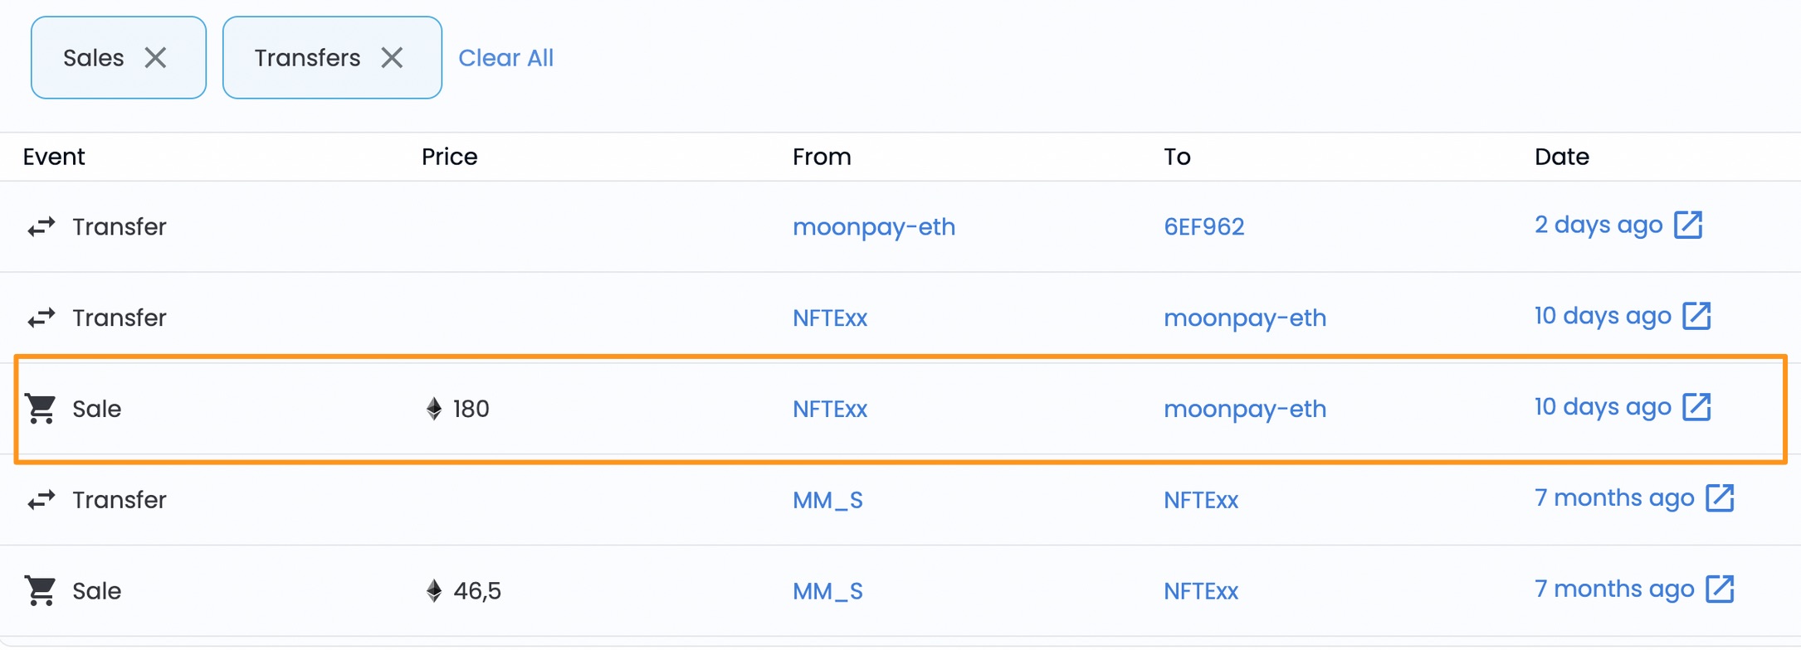Click the Sales filter chip label
The height and width of the screenshot is (650, 1801).
[93, 58]
